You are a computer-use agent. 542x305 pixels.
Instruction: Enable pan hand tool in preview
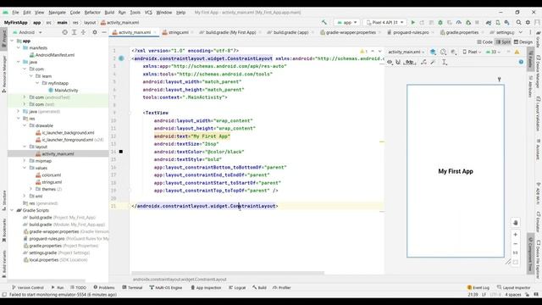tap(515, 223)
